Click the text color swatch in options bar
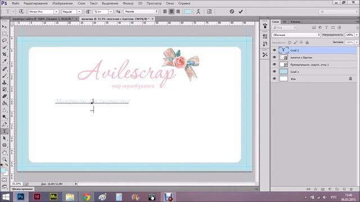The width and height of the screenshot is (360, 202). [188, 11]
